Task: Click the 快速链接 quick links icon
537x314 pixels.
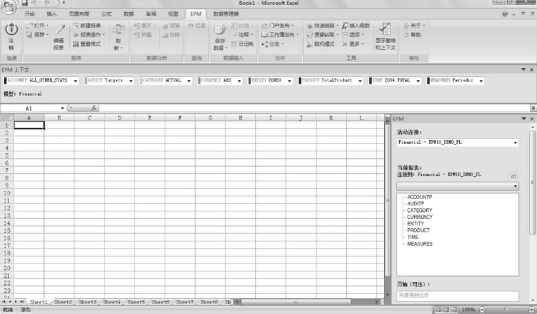Action: (310, 26)
